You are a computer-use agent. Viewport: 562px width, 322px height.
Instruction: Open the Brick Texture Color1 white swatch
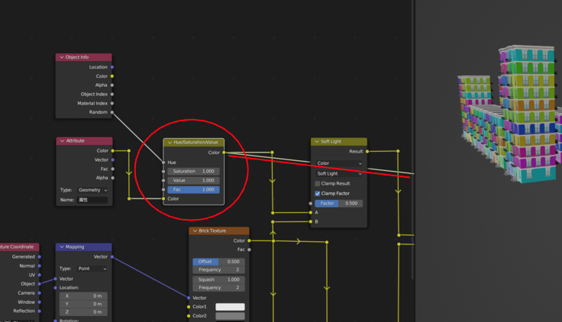(230, 307)
